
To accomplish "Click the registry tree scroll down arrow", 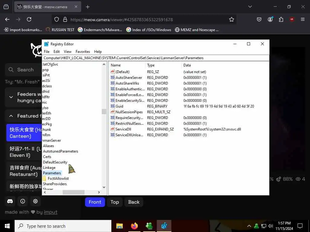I will click(104, 187).
